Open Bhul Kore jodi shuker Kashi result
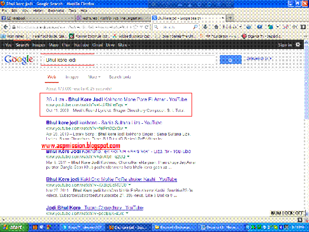Viewport: 309px width, 232px height. coord(111,179)
